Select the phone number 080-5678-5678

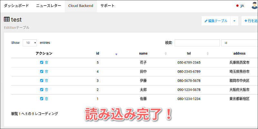[x=189, y=81]
